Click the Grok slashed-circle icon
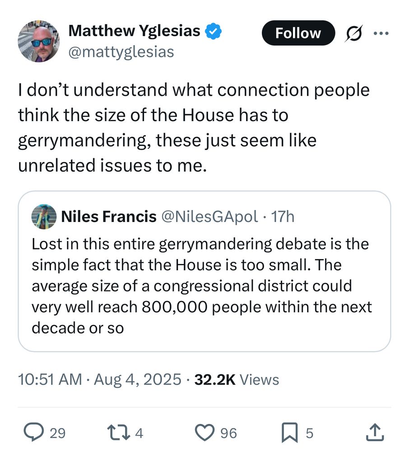This screenshot has height=452, width=409. (x=352, y=33)
